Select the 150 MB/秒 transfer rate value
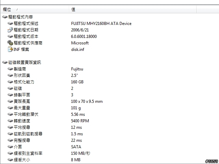 81,153
